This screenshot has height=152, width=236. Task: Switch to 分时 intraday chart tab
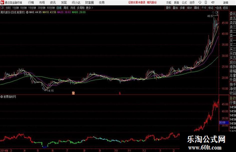pos(8,8)
